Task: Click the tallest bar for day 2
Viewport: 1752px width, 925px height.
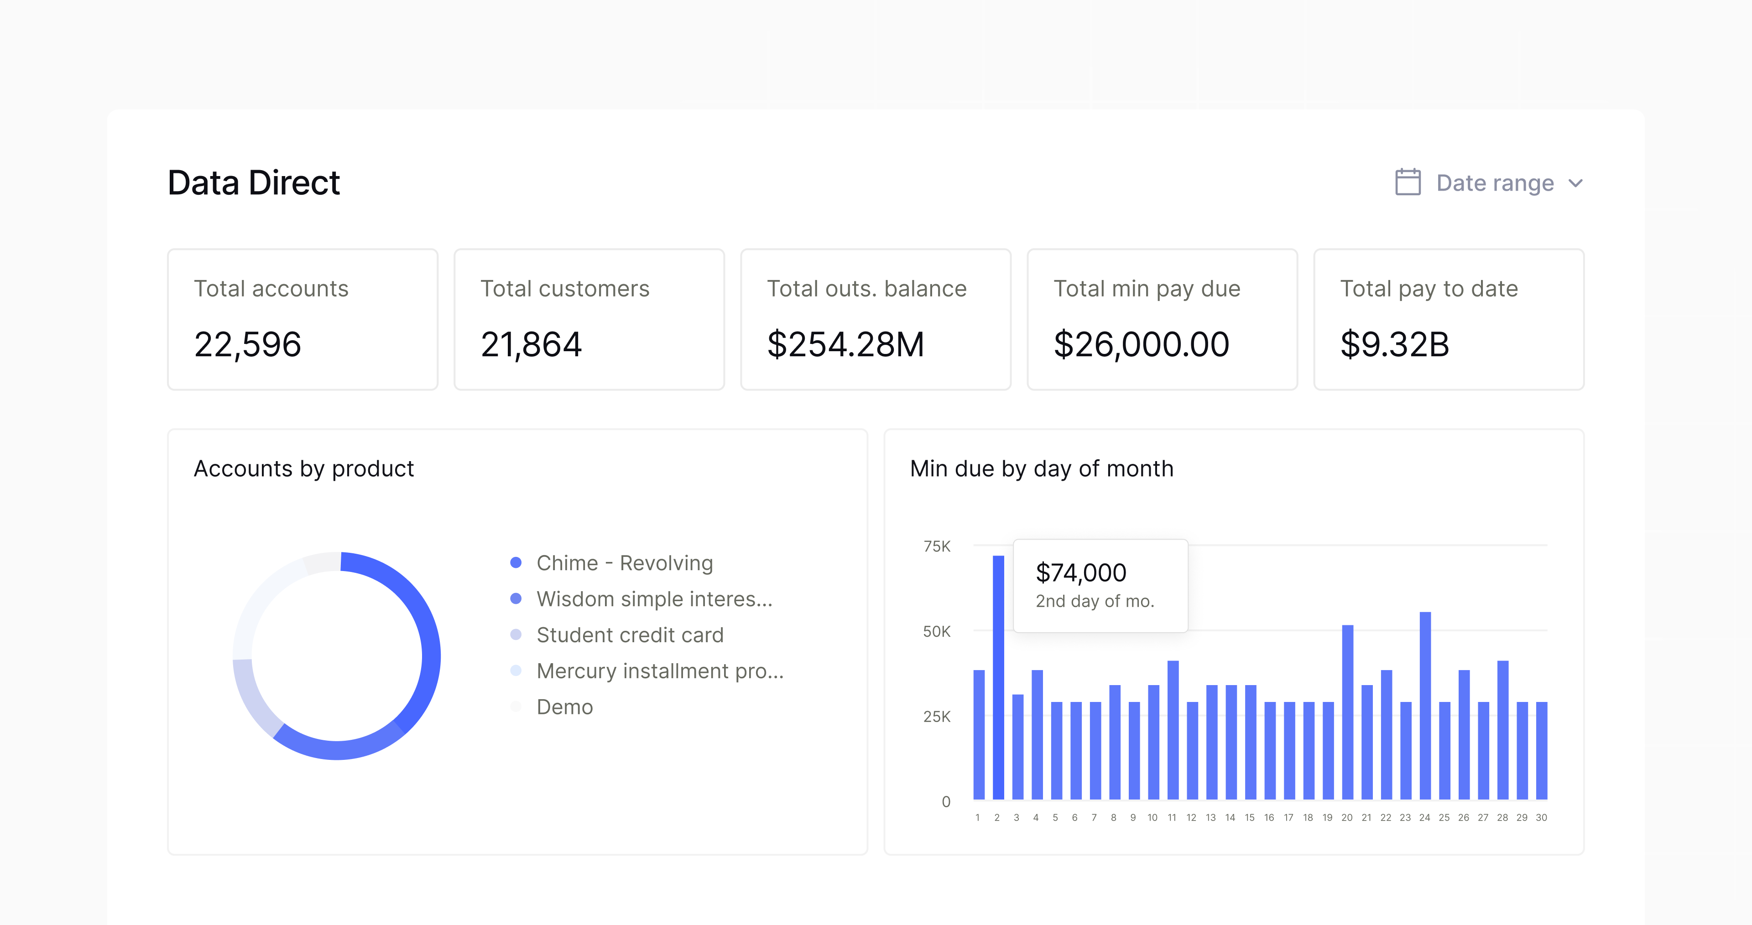Action: pos(998,677)
